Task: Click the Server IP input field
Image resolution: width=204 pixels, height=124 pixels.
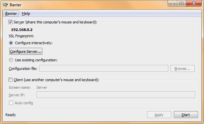Action: (116, 95)
